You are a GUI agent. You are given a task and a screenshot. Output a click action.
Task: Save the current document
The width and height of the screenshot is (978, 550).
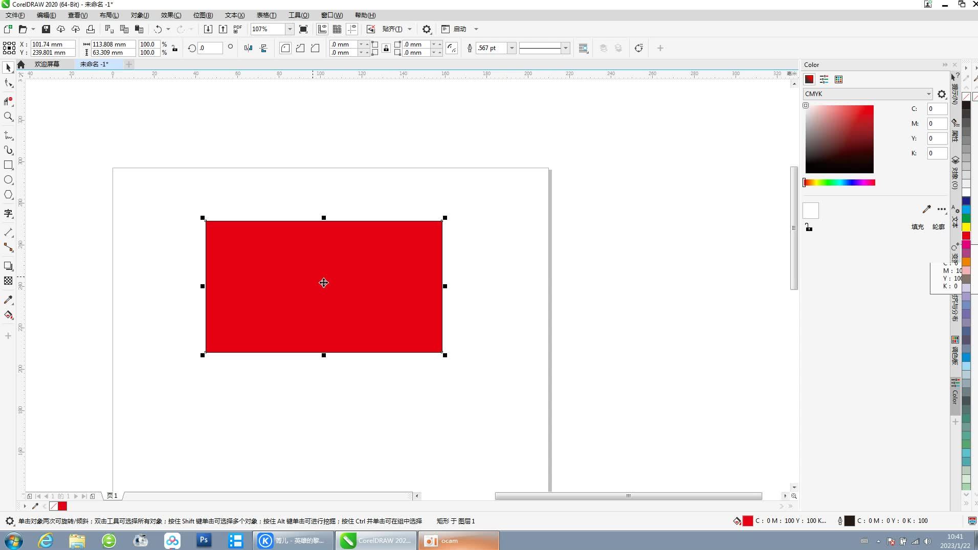click(46, 29)
